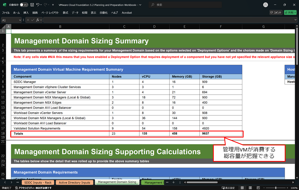The image size is (299, 190).
Task: Click the Select All corner triangle
Action: point(3,27)
